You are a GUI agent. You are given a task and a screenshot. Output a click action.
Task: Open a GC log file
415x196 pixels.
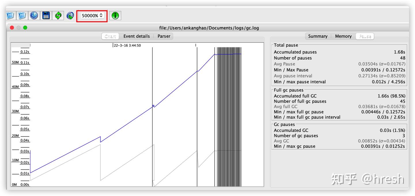click(10, 16)
